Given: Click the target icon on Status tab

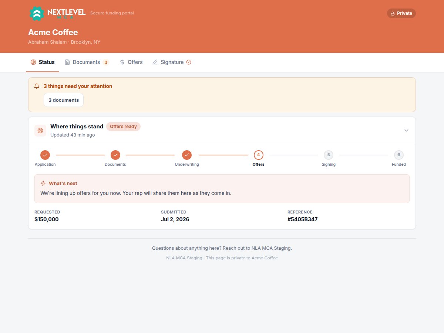Looking at the screenshot, I should pos(33,62).
